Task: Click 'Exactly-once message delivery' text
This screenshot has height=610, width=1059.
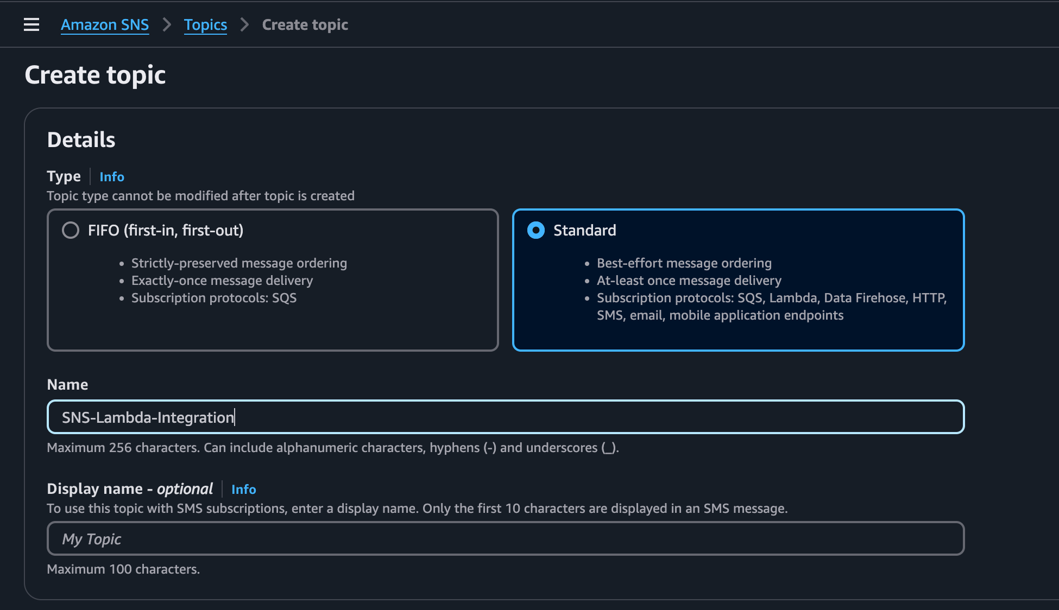Action: (222, 280)
